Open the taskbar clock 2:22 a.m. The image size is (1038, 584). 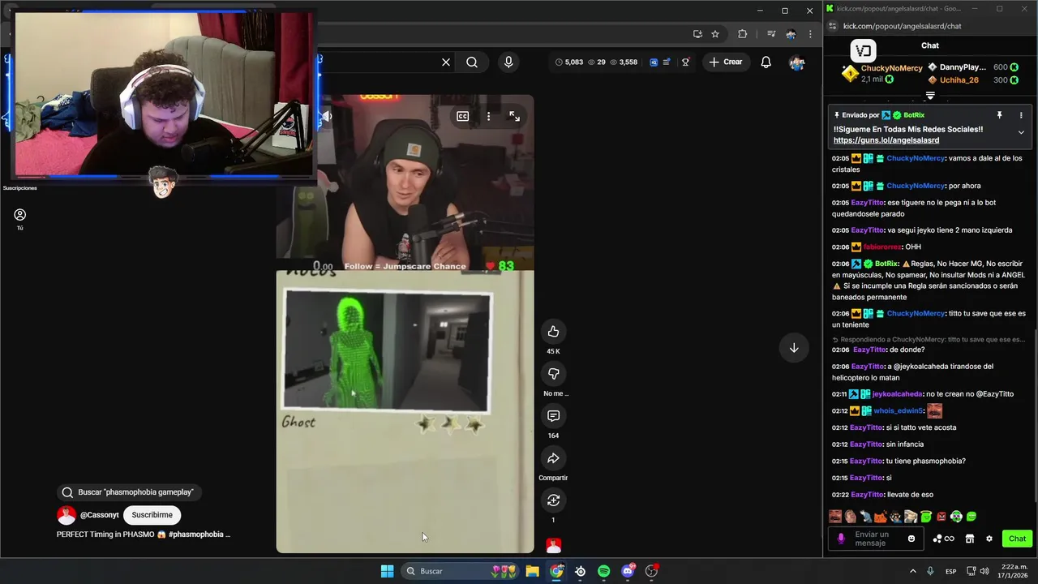[1011, 571]
